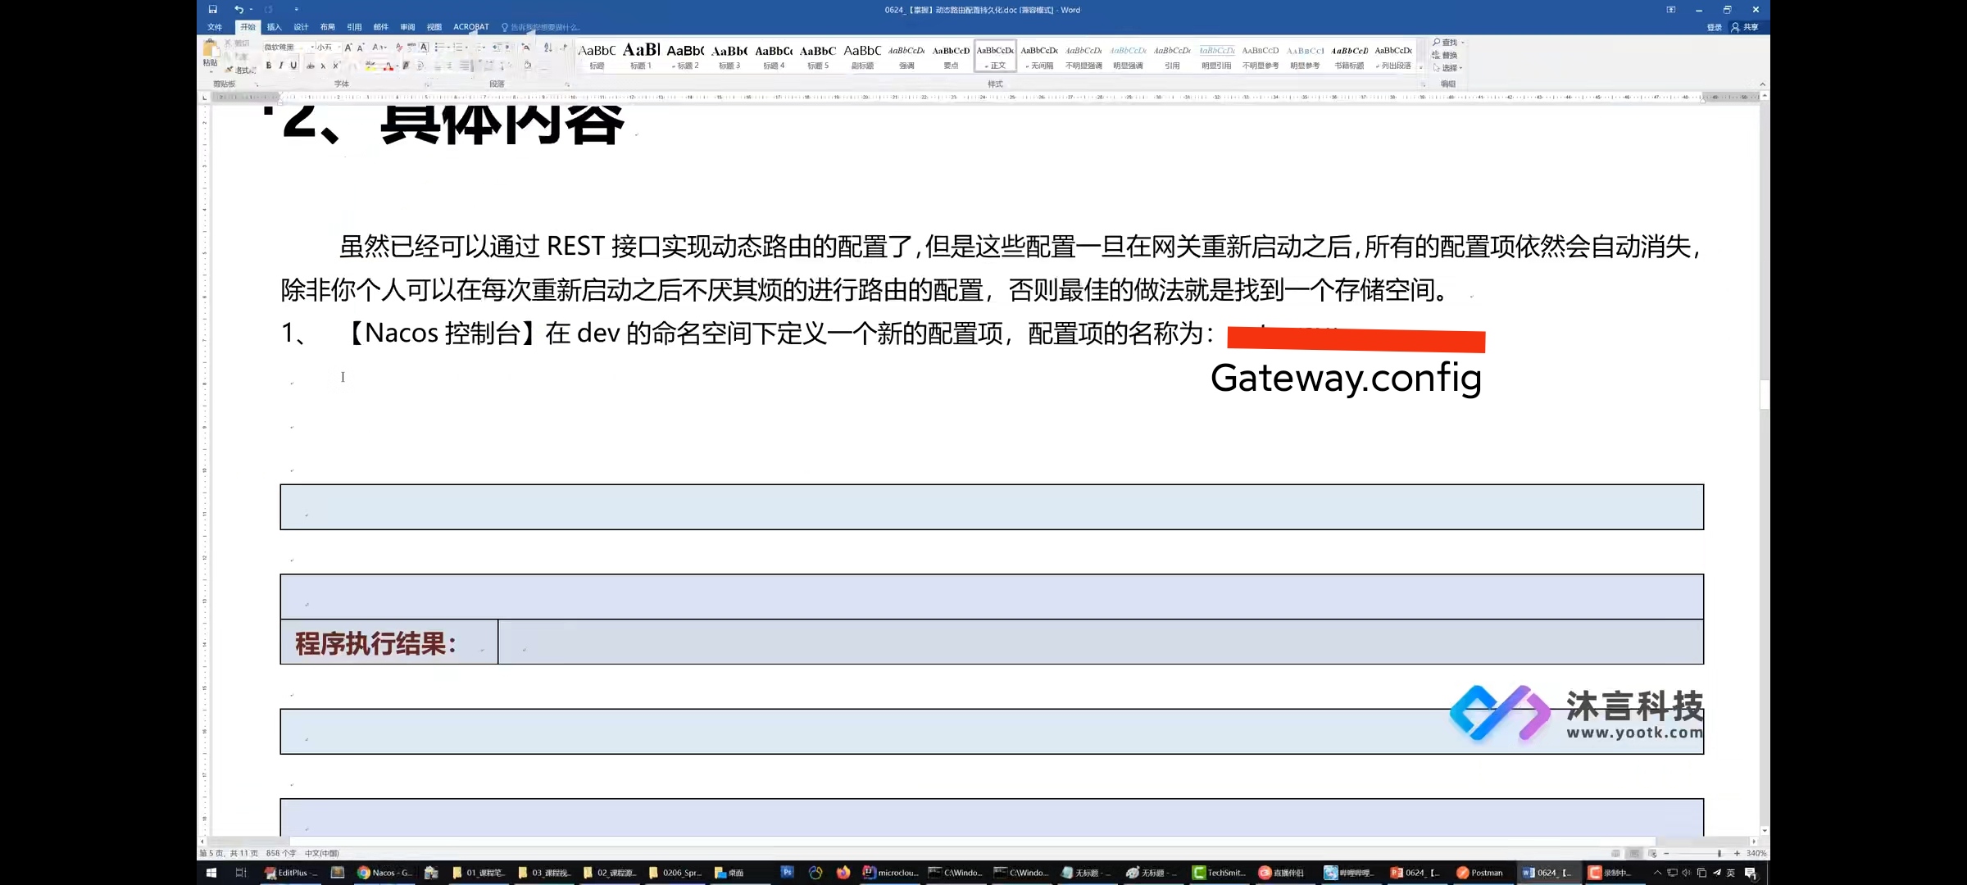The image size is (1967, 885).
Task: Click the 登录 (Sign in) link
Action: pos(1714,27)
